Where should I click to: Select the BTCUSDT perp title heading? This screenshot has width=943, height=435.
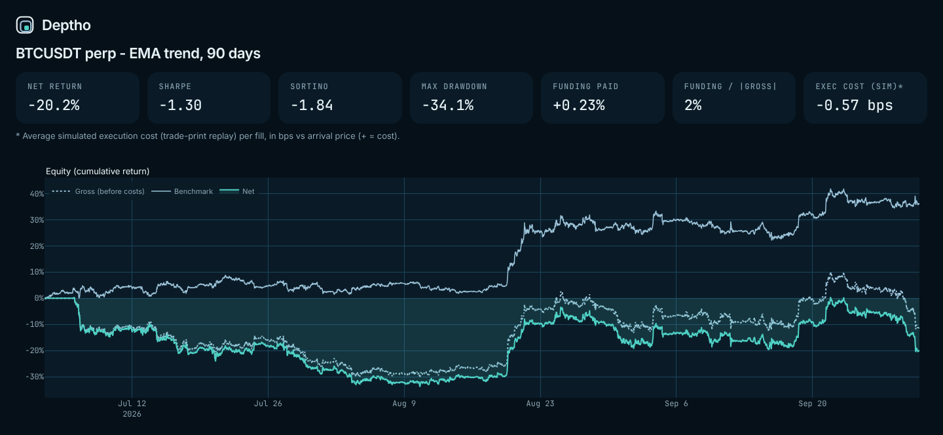pyautogui.click(x=138, y=54)
